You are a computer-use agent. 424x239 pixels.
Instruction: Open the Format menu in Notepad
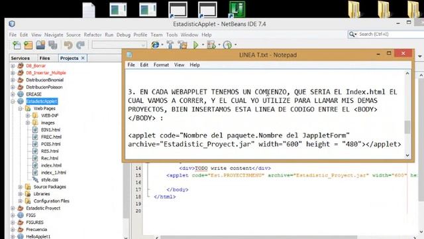coord(161,65)
